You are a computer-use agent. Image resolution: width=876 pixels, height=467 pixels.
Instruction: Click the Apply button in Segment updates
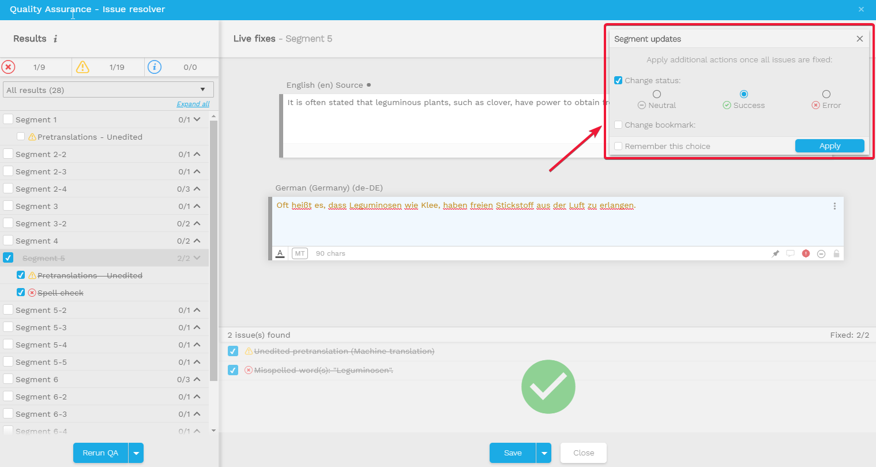coord(829,146)
